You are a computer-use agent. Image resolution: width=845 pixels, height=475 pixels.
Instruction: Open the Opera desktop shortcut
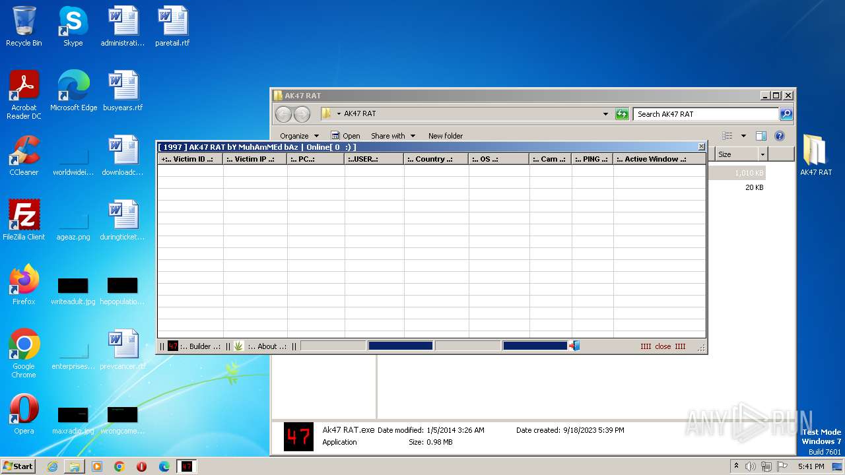pos(24,414)
